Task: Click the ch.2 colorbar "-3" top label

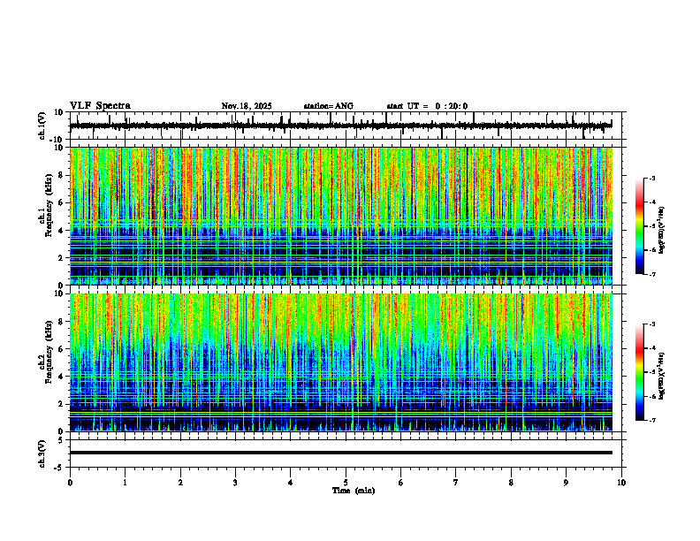Action: point(651,324)
